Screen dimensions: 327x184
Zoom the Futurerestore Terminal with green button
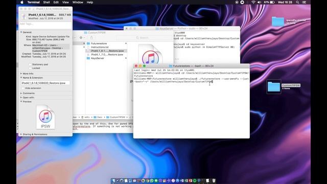(144, 66)
